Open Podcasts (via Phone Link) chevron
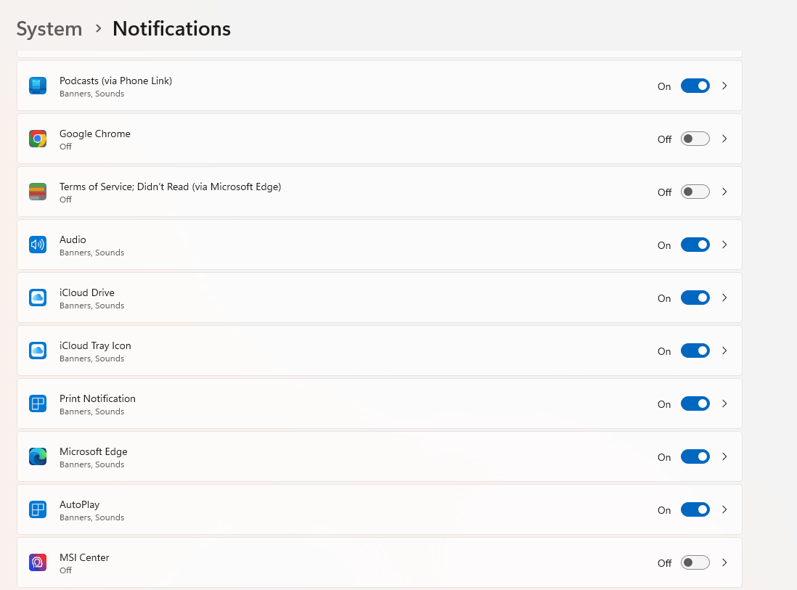 (725, 86)
